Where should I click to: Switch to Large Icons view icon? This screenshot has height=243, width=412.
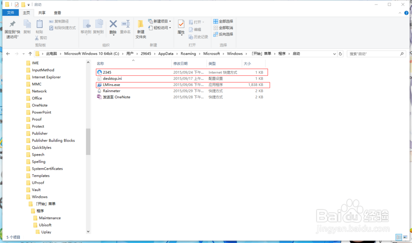405,237
